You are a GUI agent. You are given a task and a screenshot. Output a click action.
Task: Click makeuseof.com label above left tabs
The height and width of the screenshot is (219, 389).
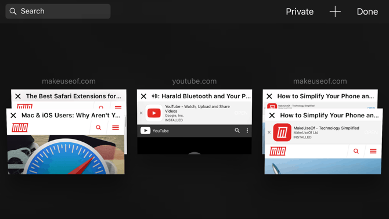pos(69,81)
